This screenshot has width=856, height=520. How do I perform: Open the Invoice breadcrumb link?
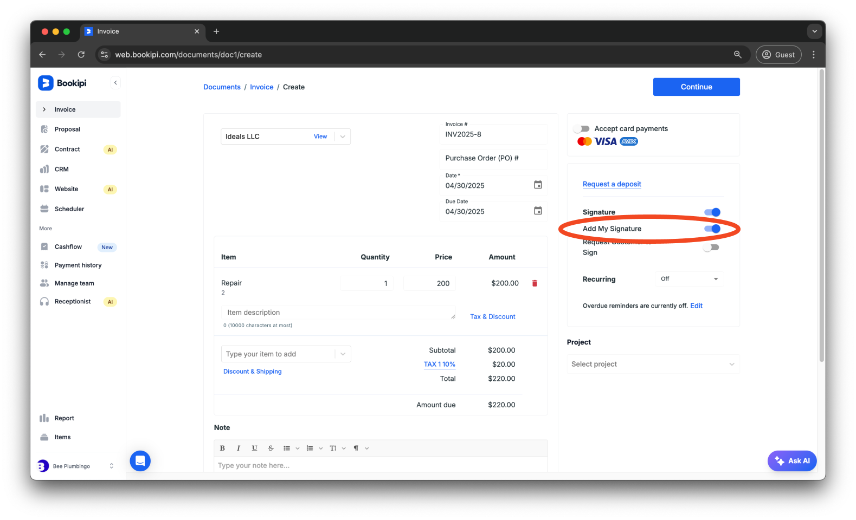coord(261,87)
